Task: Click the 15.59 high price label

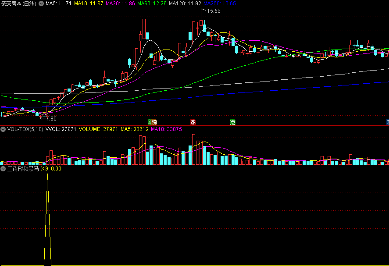Action: tap(214, 11)
